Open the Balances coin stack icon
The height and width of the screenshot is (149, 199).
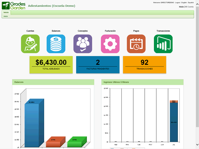pos(56,44)
